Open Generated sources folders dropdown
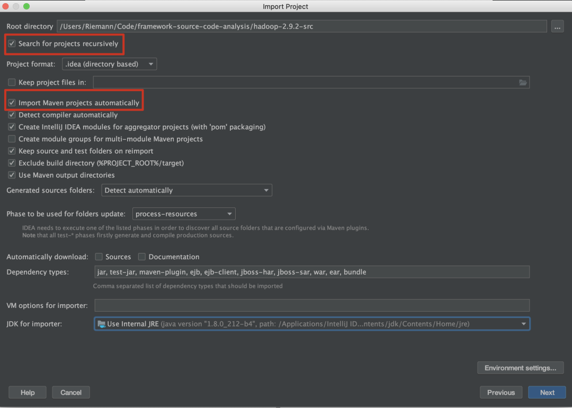 click(187, 191)
